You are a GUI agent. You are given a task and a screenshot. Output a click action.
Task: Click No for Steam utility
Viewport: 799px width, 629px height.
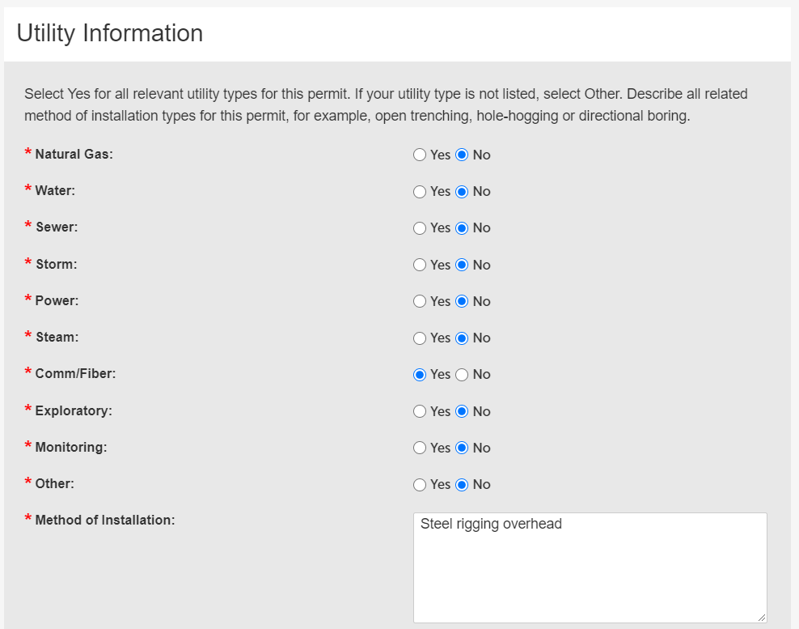[462, 338]
